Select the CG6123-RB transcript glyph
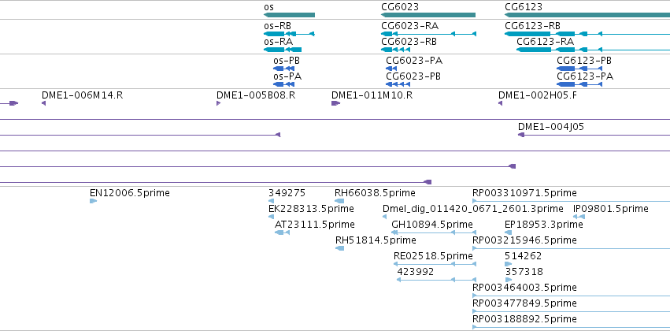The image size is (670, 331). pos(587,34)
